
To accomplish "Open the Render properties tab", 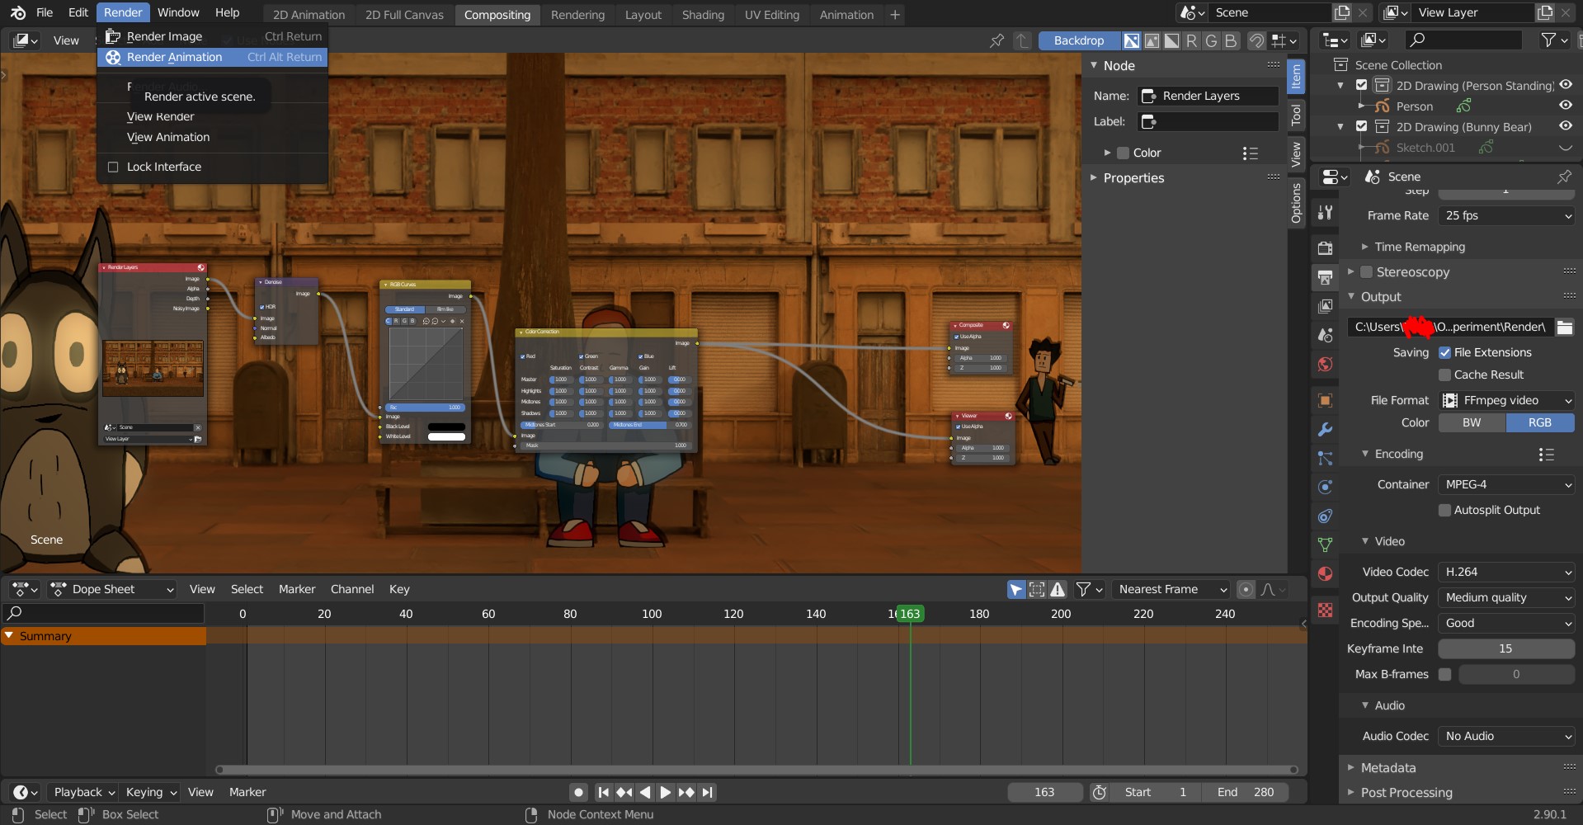I will click(1325, 248).
